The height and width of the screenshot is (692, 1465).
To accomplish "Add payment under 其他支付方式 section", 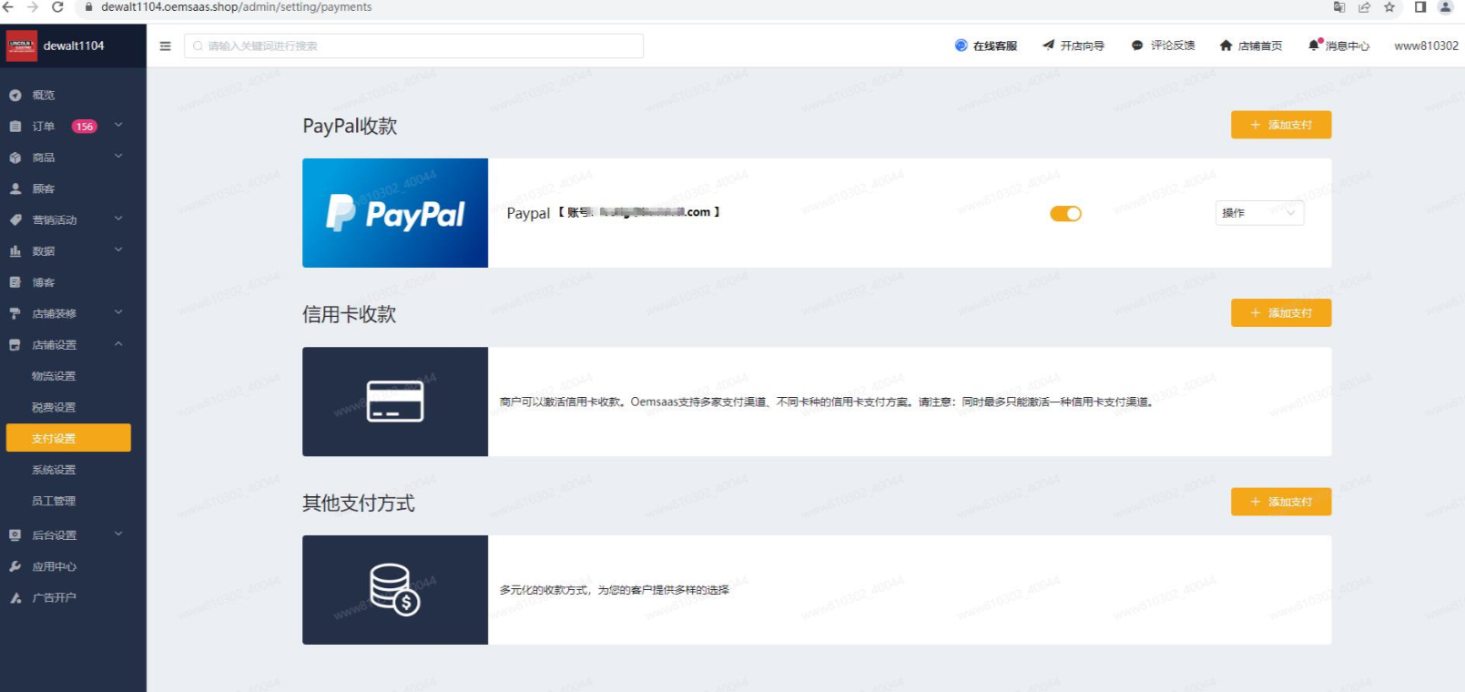I will (1280, 502).
